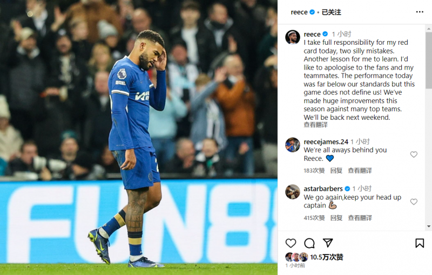Screen dimensions: 432x275
Task: Click 查看翻译 under the post caption
Action: point(316,125)
